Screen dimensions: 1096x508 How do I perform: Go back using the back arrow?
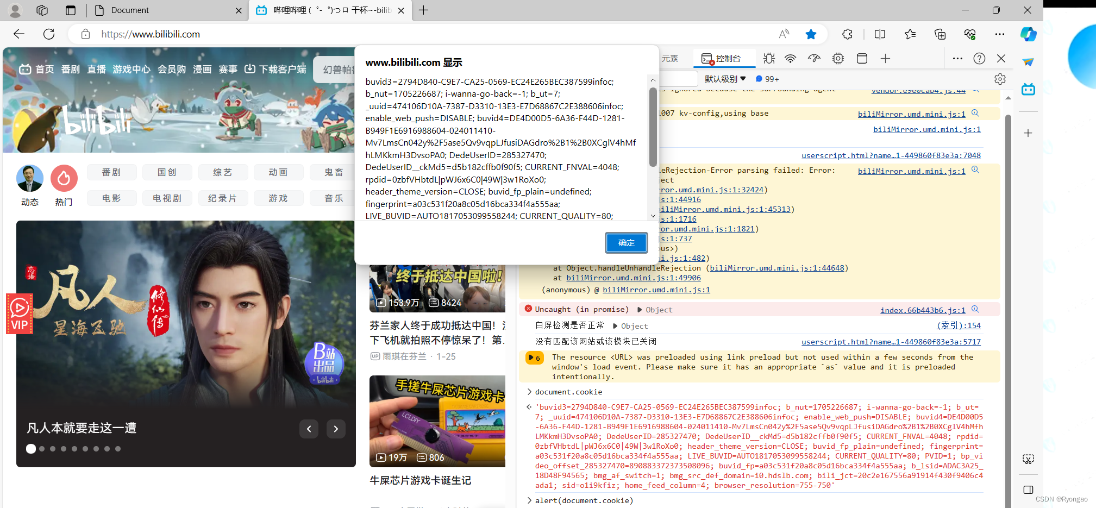19,34
